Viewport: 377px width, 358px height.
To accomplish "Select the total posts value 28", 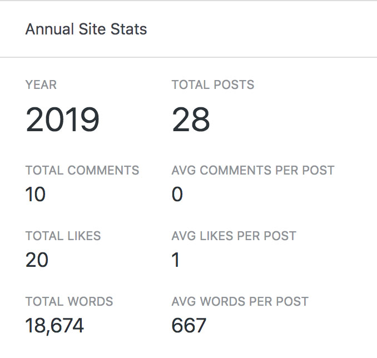I will tap(191, 120).
